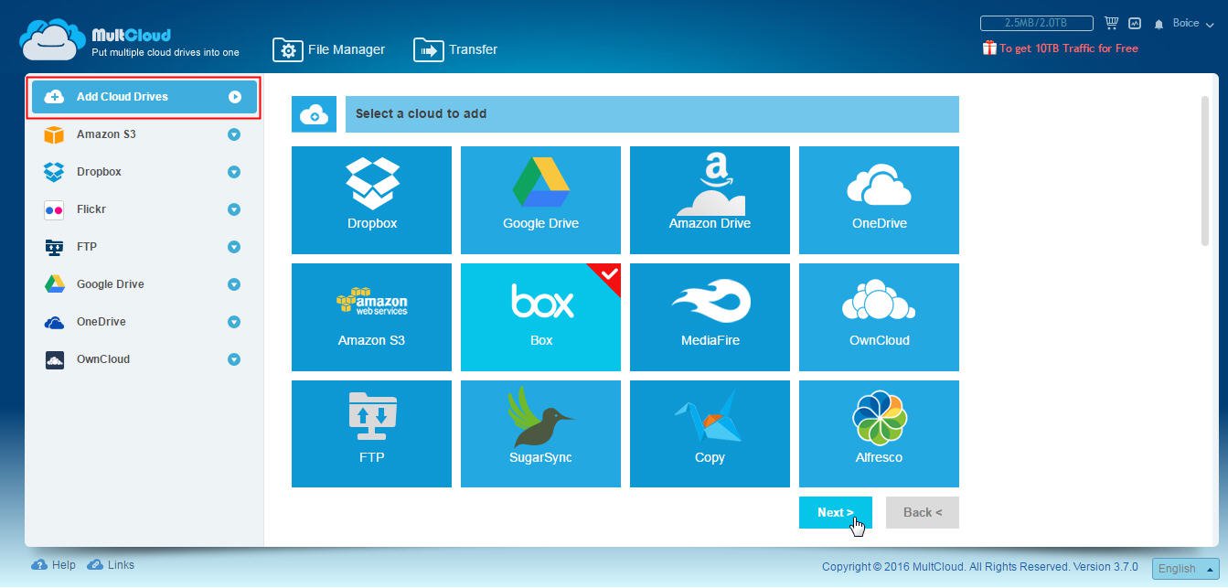Choose the Alfresco cloud tile
The image size is (1228, 588).
coord(879,433)
